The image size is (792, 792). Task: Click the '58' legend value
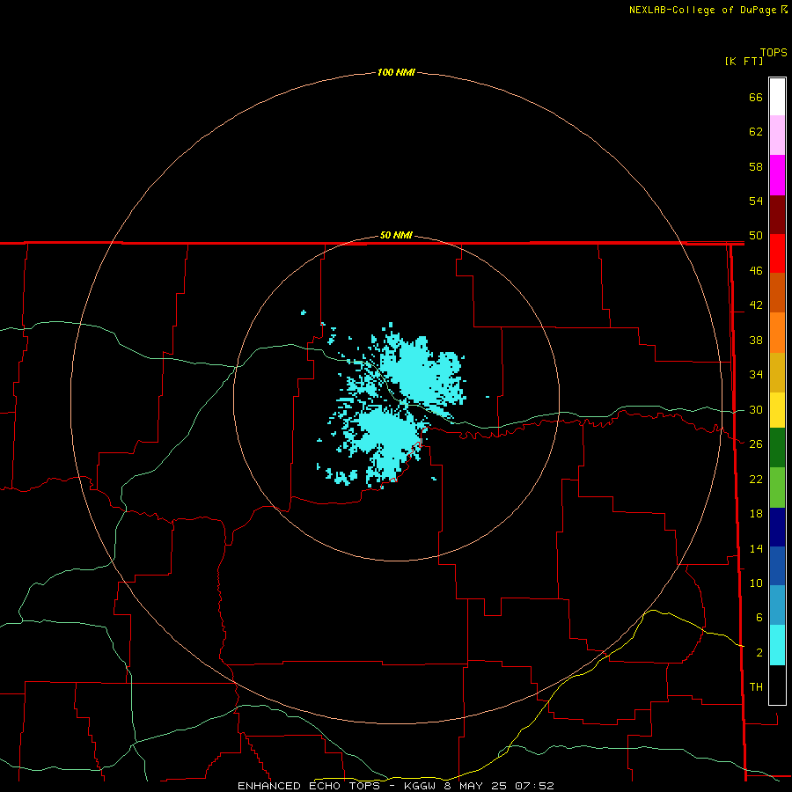[x=756, y=166]
